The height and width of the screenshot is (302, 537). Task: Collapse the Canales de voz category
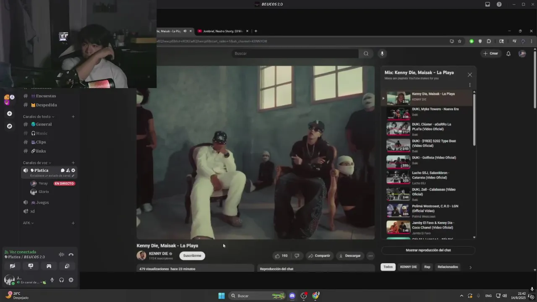tap(37, 163)
